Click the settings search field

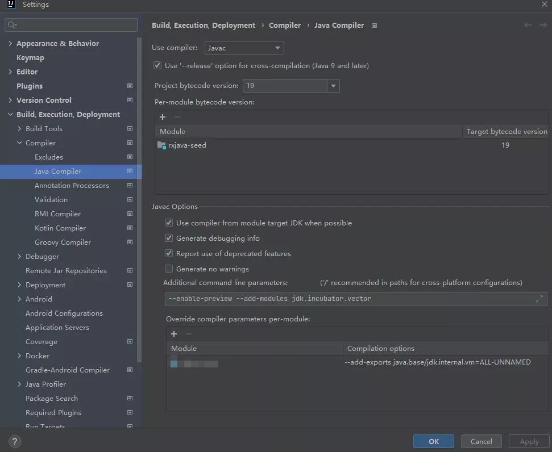coord(71,25)
